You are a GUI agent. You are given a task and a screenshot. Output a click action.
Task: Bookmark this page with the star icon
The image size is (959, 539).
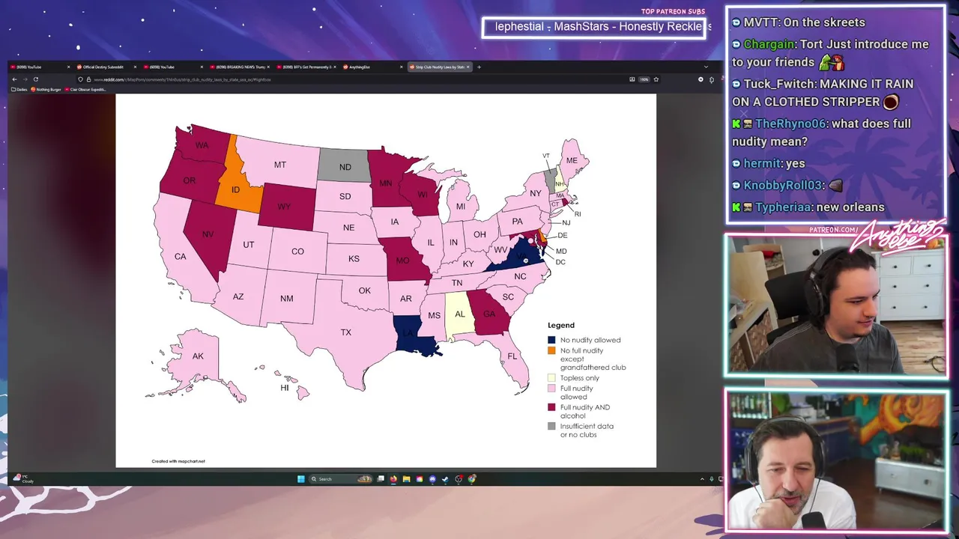656,79
